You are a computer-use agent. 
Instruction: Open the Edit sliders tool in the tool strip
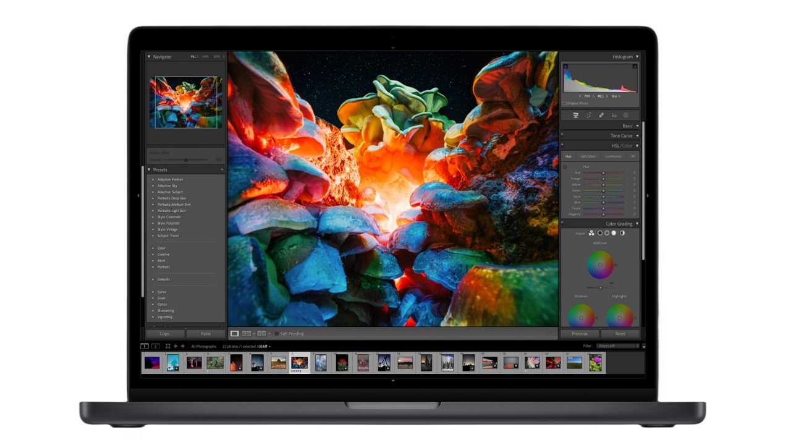(x=576, y=116)
